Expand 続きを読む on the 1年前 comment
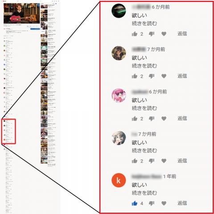This screenshot has height=214, width=214. click(x=144, y=193)
